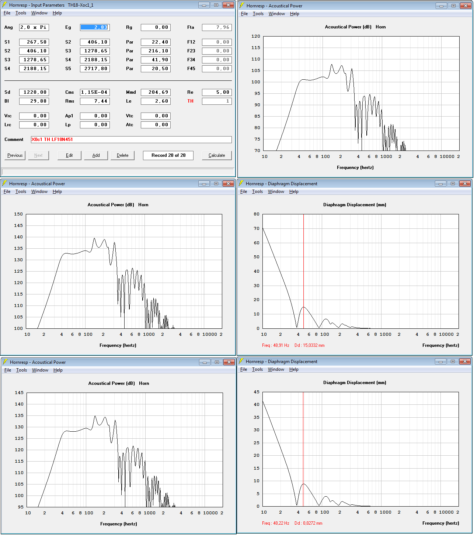Click the 'Freq : 48,22 Hz' readout
Image resolution: width=474 pixels, height=535 pixels.
click(275, 523)
